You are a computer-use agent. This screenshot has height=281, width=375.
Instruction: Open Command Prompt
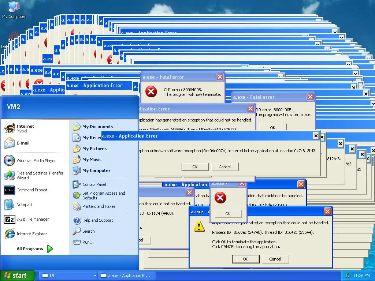[x=35, y=190]
